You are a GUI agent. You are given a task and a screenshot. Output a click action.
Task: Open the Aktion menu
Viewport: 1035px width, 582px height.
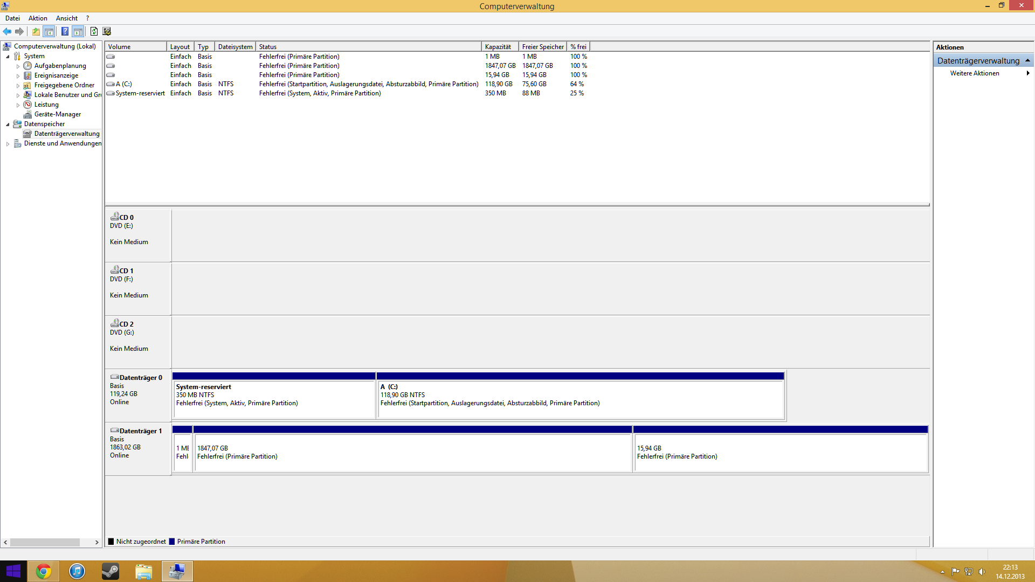pos(38,18)
